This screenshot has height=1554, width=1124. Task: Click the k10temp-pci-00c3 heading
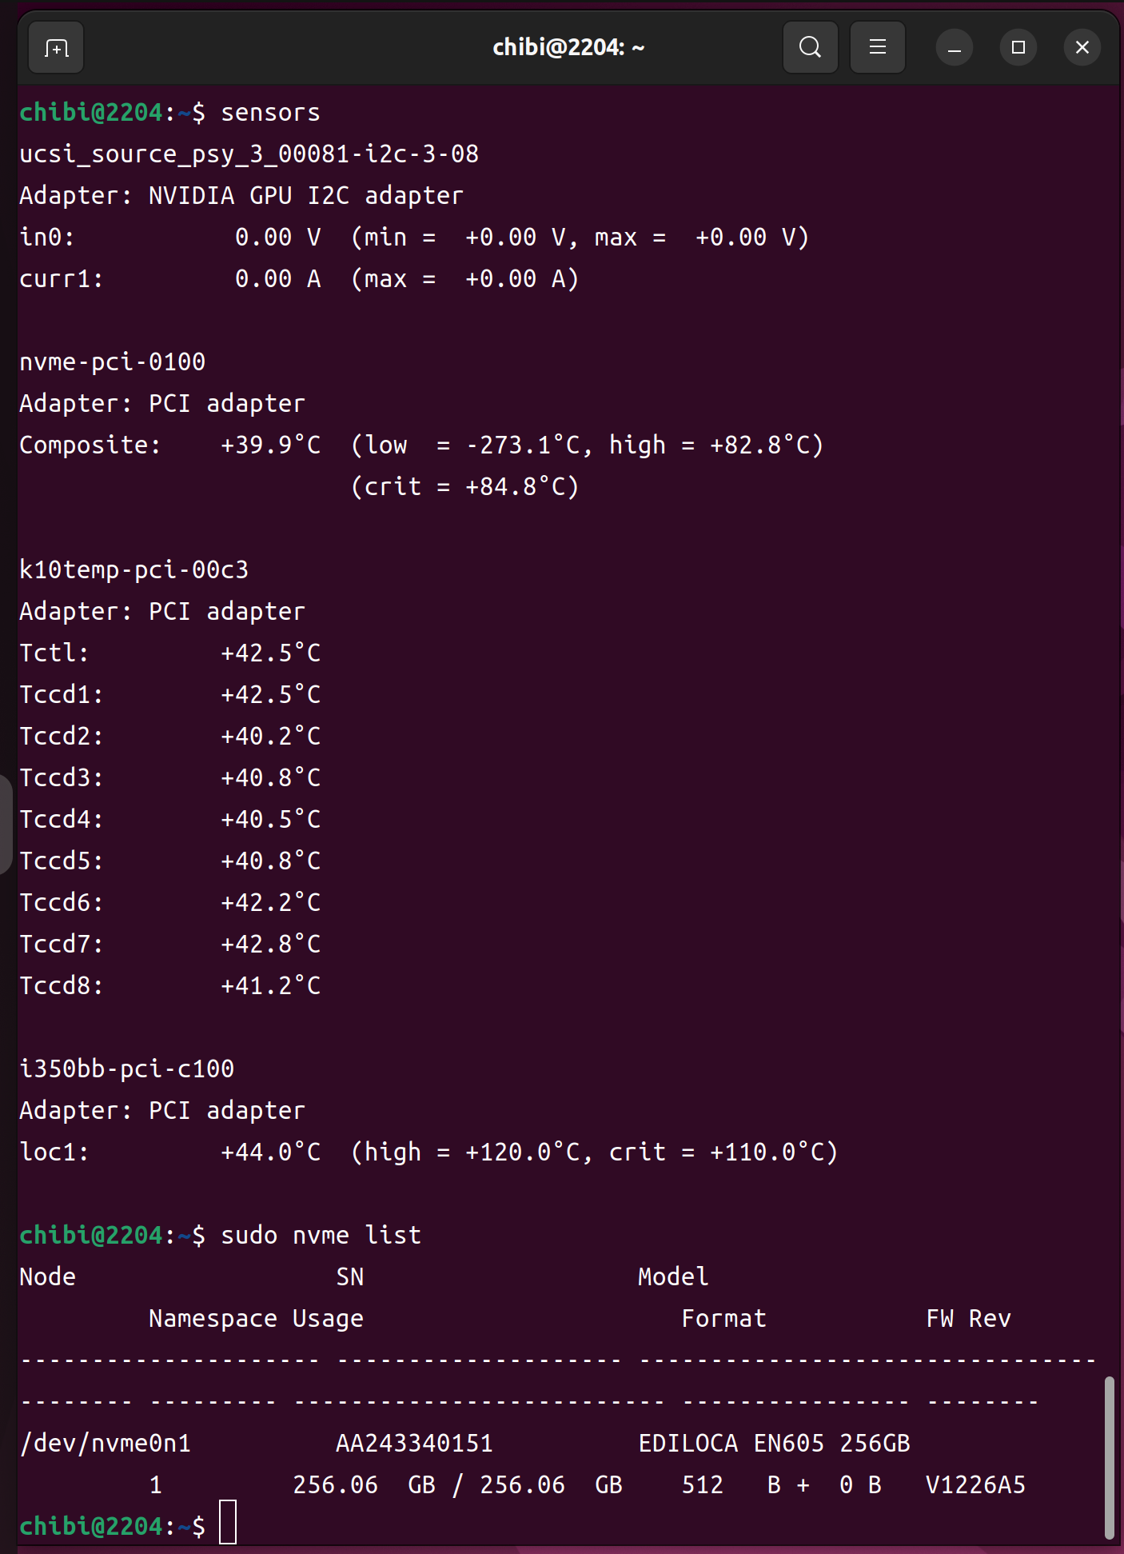coord(134,570)
